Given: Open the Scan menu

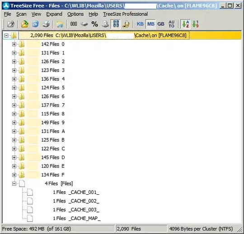Looking at the screenshot, I should coord(21,14).
